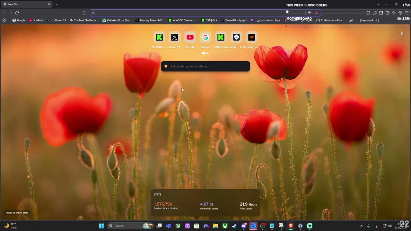The width and height of the screenshot is (411, 231).
Task: Open the ALADDO Stream bookmark in bookmarks bar
Action: coord(182,20)
